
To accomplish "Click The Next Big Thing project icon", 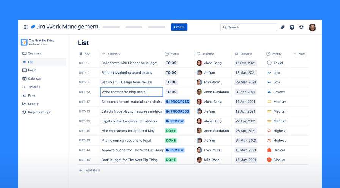I will coord(24,42).
